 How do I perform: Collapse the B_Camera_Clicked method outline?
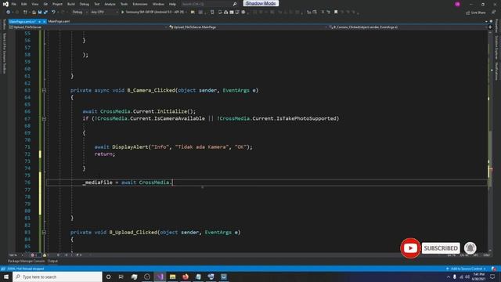pos(44,91)
